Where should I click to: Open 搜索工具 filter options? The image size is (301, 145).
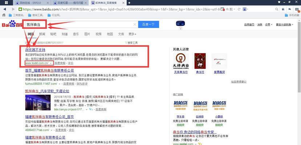(131, 43)
